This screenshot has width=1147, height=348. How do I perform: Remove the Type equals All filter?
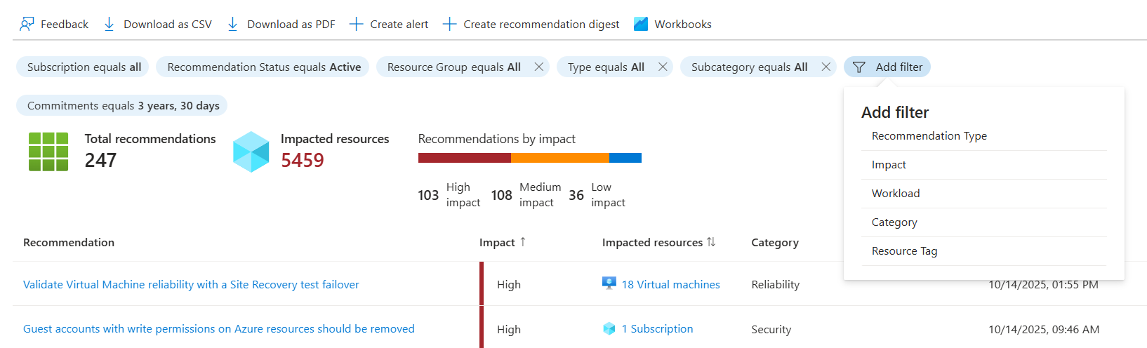click(x=663, y=67)
